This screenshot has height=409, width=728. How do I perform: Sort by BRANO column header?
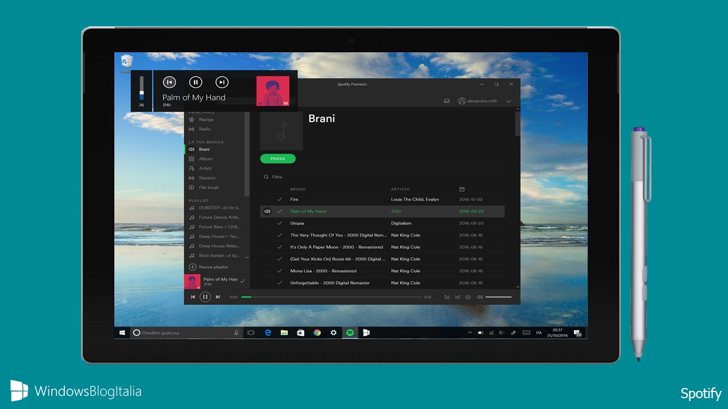(298, 189)
